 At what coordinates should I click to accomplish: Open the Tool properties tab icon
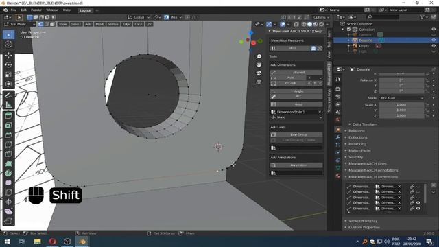338,80
